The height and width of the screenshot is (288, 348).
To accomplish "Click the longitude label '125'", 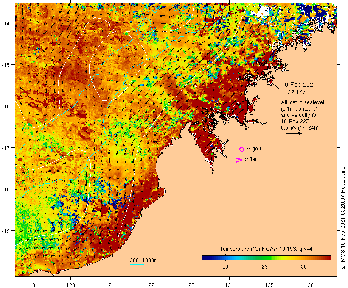I will [269, 285].
